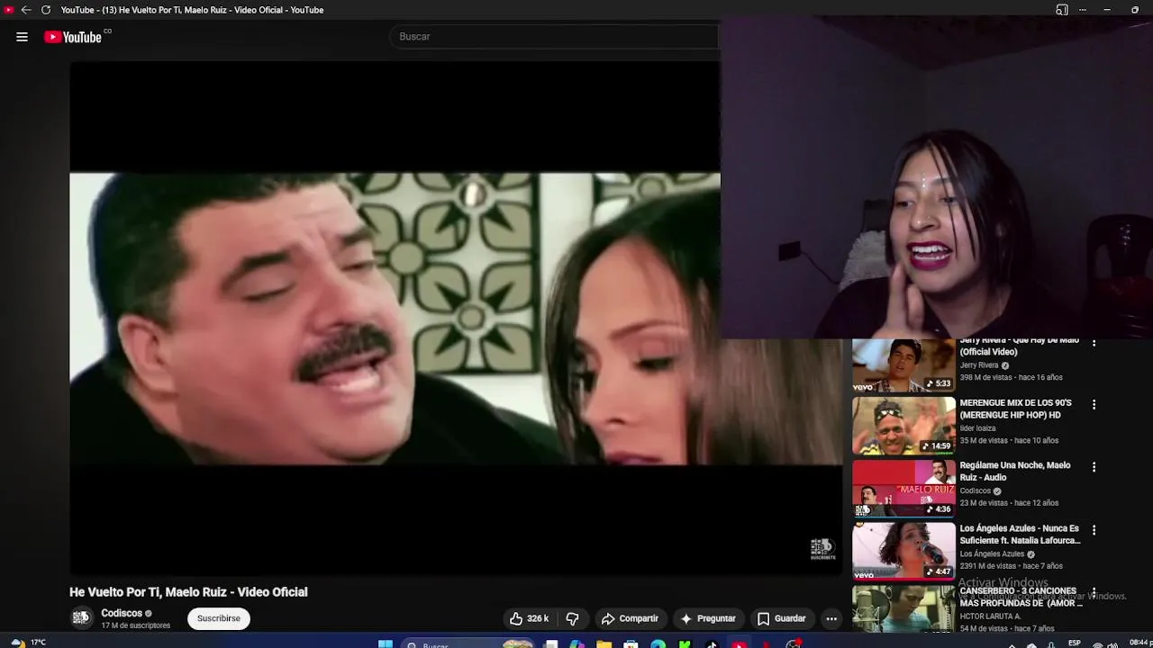Open the YouTube hamburger guide menu
The image size is (1153, 648).
coord(22,37)
